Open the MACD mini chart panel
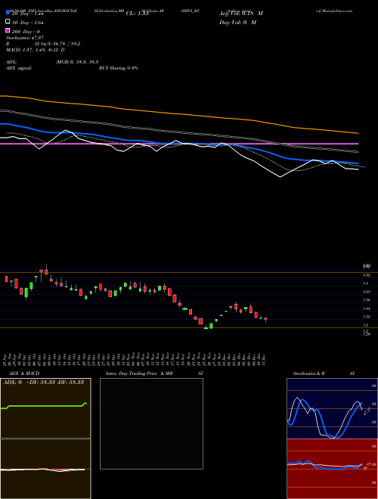 [x=45, y=469]
